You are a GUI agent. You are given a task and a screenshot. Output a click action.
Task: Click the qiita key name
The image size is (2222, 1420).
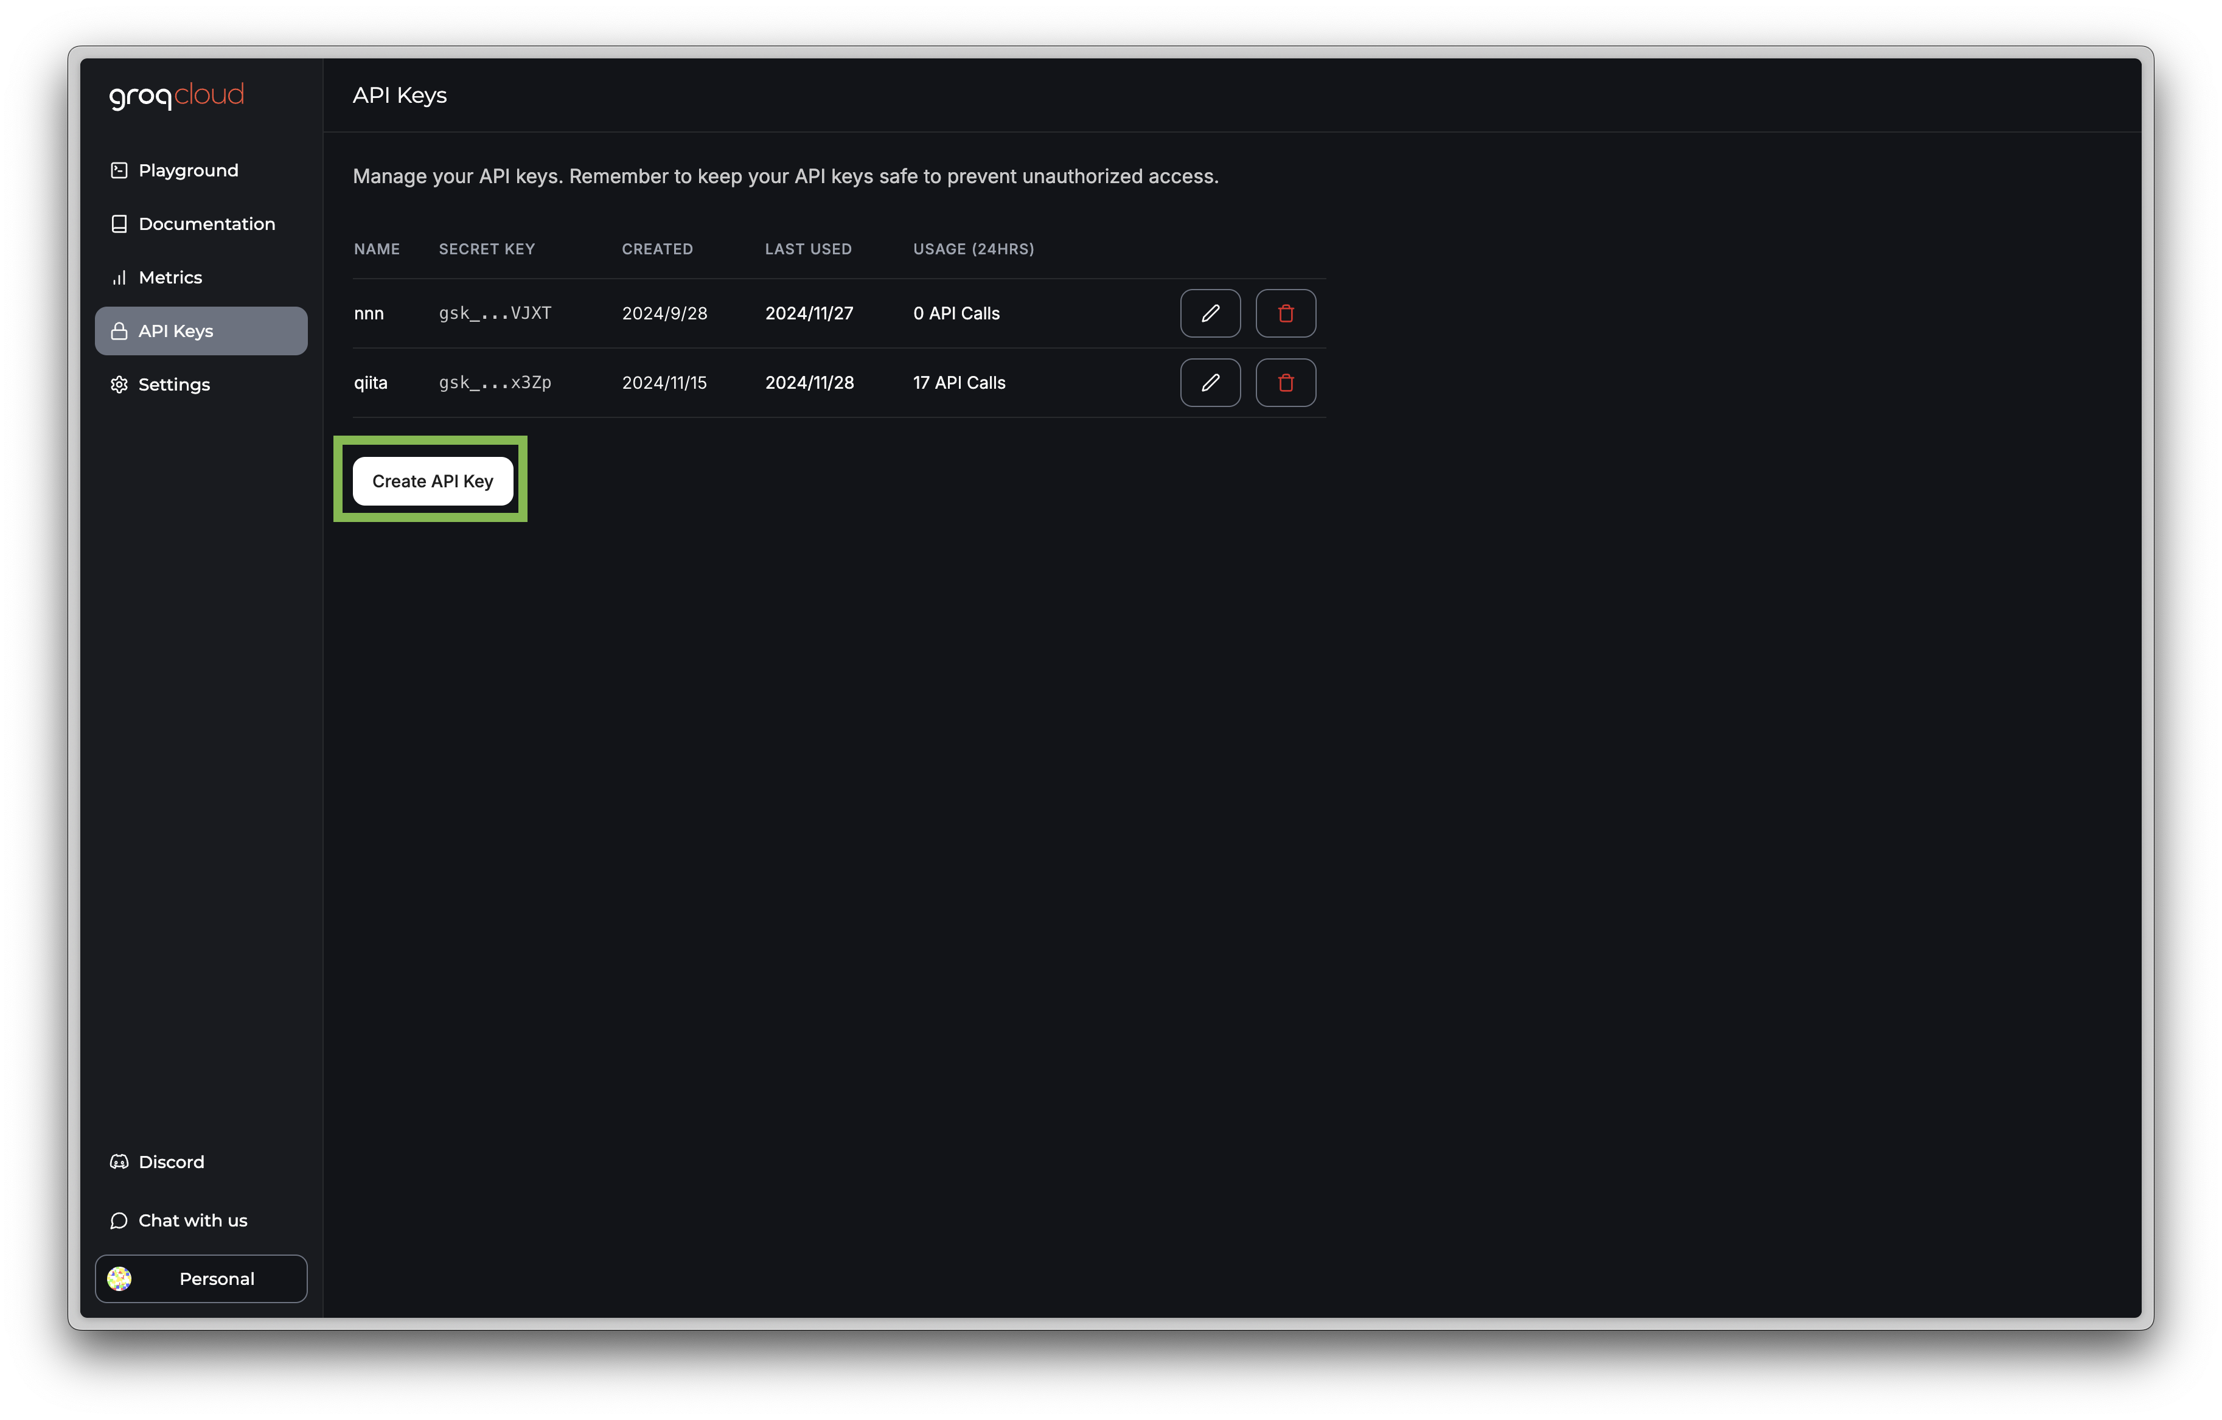pyautogui.click(x=371, y=383)
